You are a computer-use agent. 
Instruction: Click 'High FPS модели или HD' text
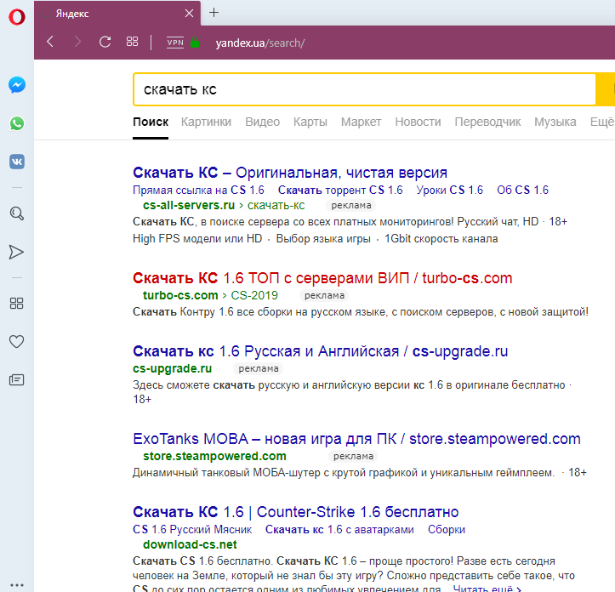tap(197, 238)
